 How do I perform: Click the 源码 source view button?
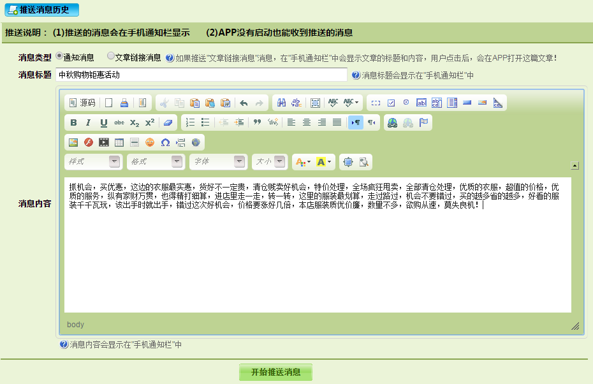pos(82,103)
